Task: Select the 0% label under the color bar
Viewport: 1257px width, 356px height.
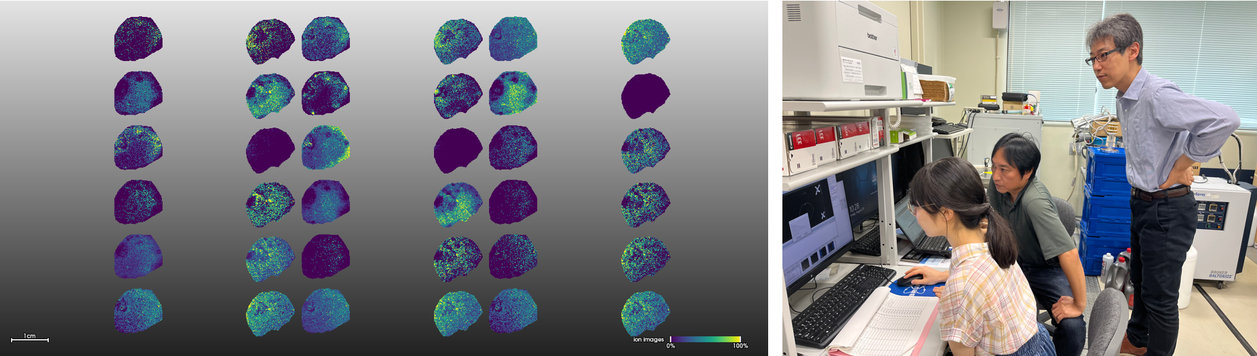Action: tap(671, 346)
